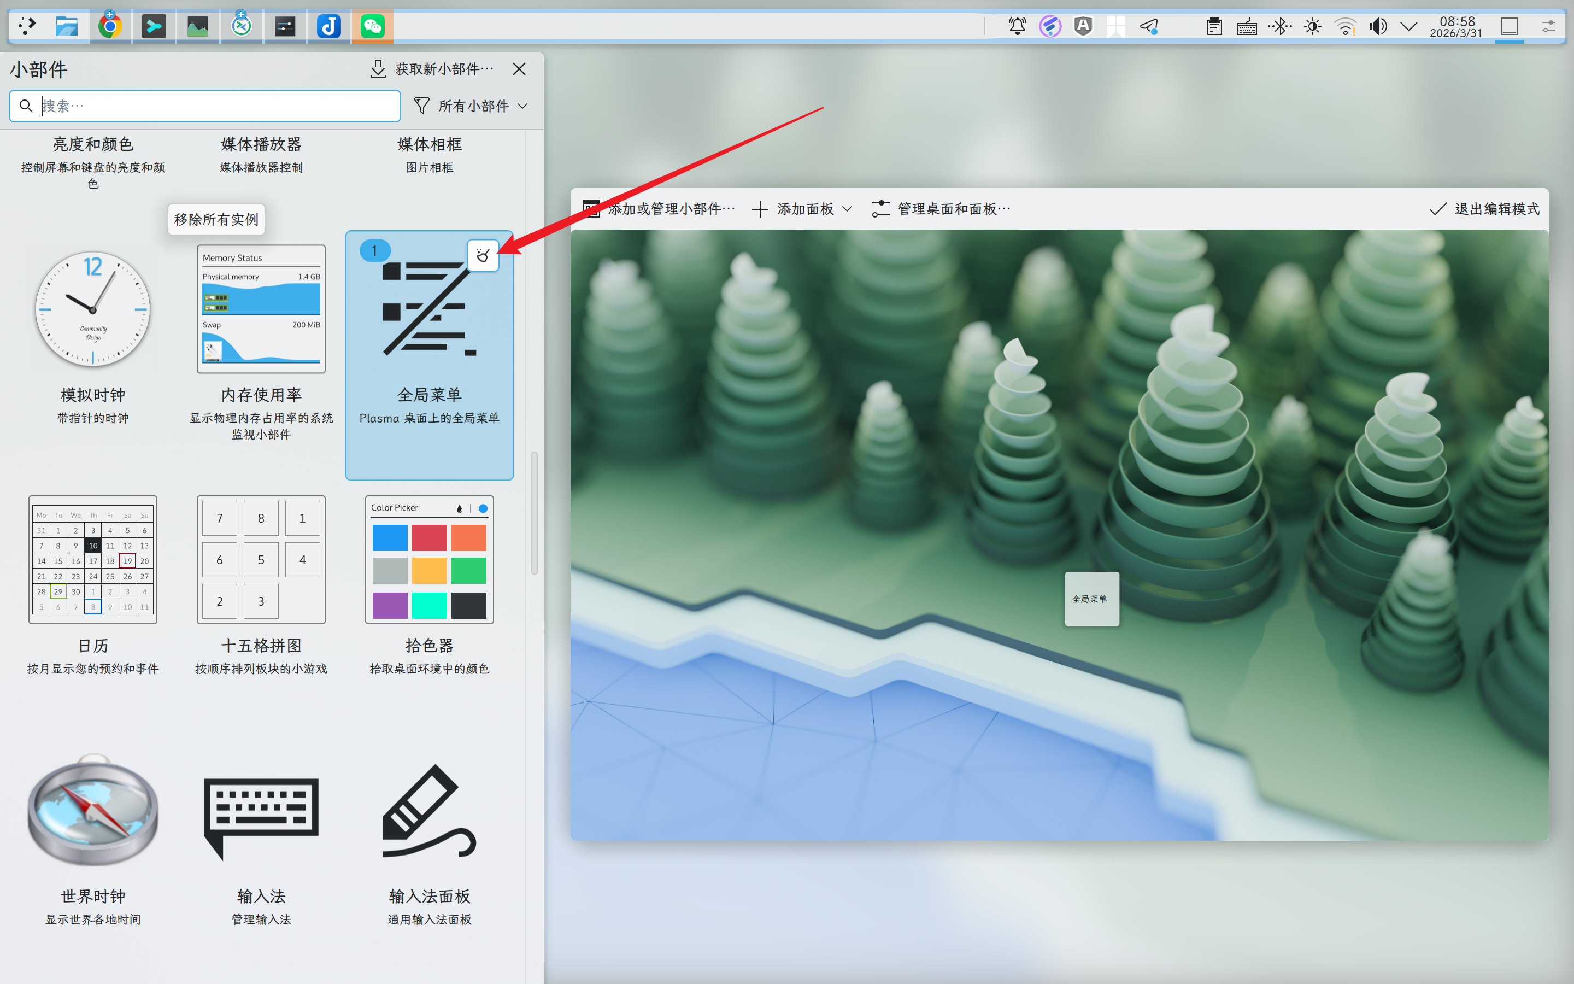Open the notifications bell in system tray

tap(1017, 26)
